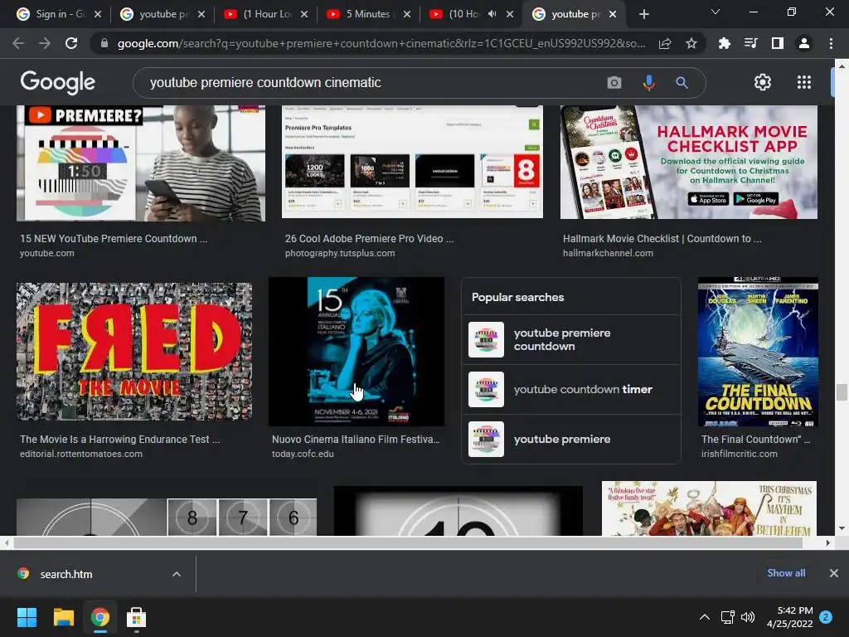Select youtube premiere countdown popular search

tap(570, 339)
